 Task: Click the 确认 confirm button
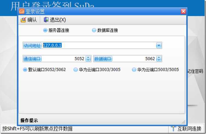coord(29,20)
